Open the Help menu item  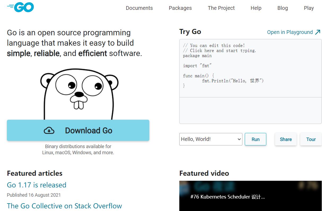point(256,8)
